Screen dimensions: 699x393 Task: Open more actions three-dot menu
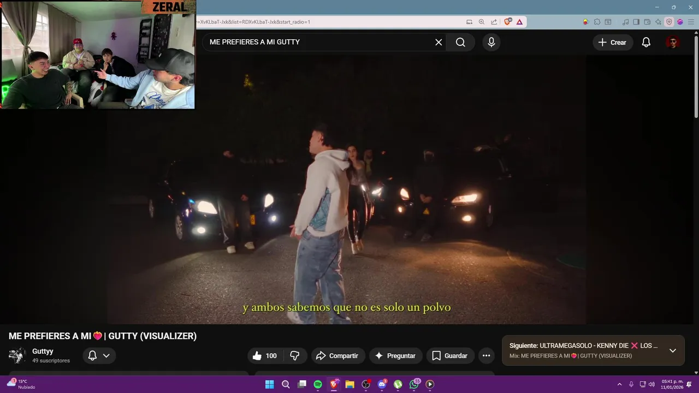pyautogui.click(x=486, y=356)
